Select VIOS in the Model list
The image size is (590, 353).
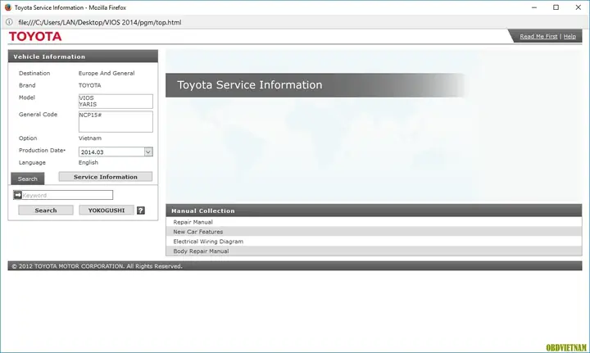point(86,97)
